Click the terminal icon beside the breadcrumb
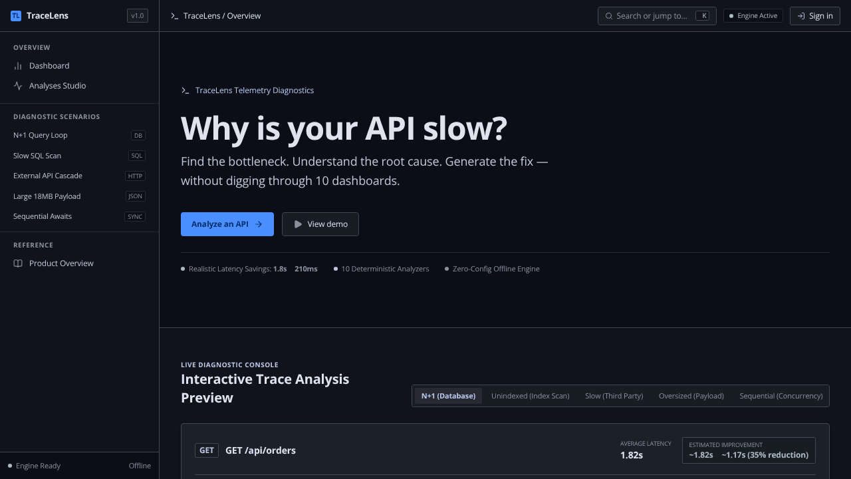The image size is (851, 479). pyautogui.click(x=174, y=16)
